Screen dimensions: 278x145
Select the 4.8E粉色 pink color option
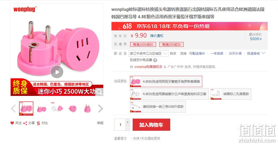click(166, 82)
